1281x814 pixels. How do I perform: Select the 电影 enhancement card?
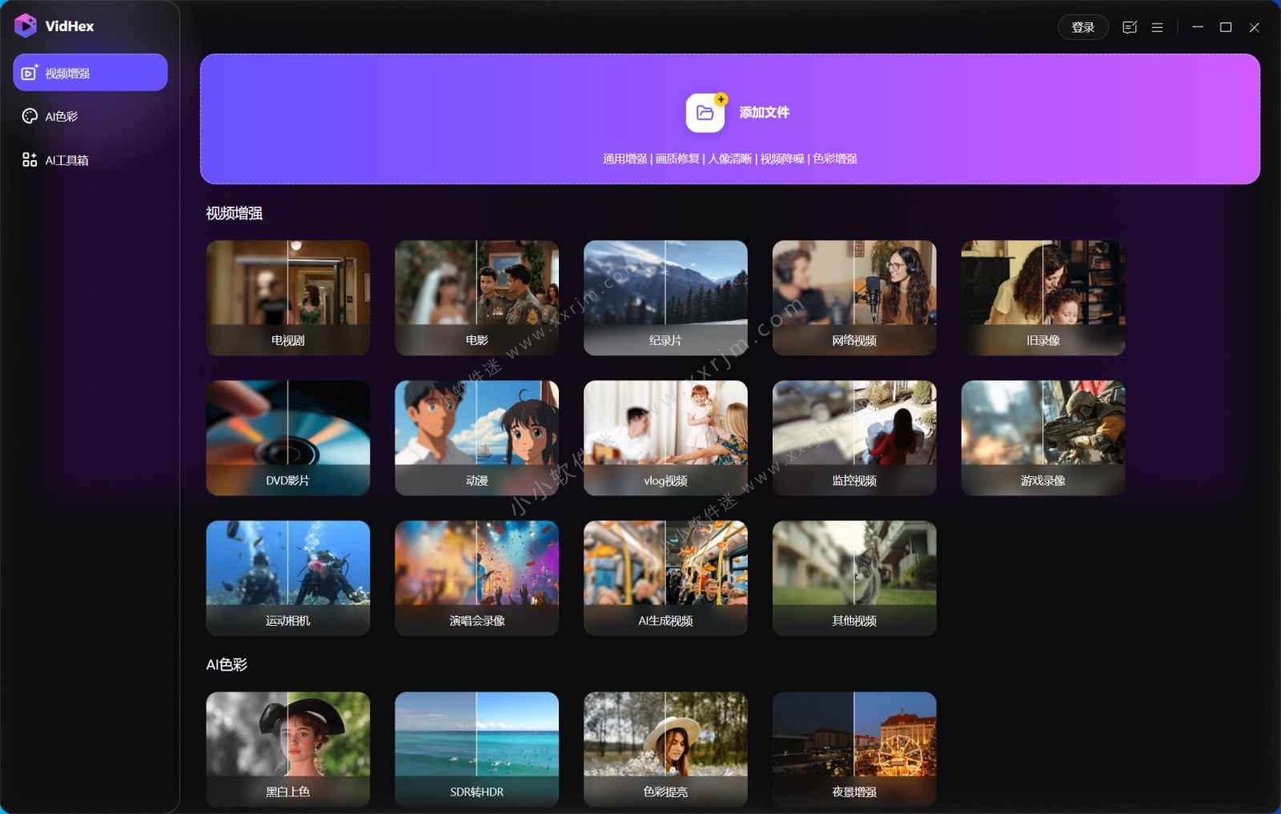tap(477, 298)
